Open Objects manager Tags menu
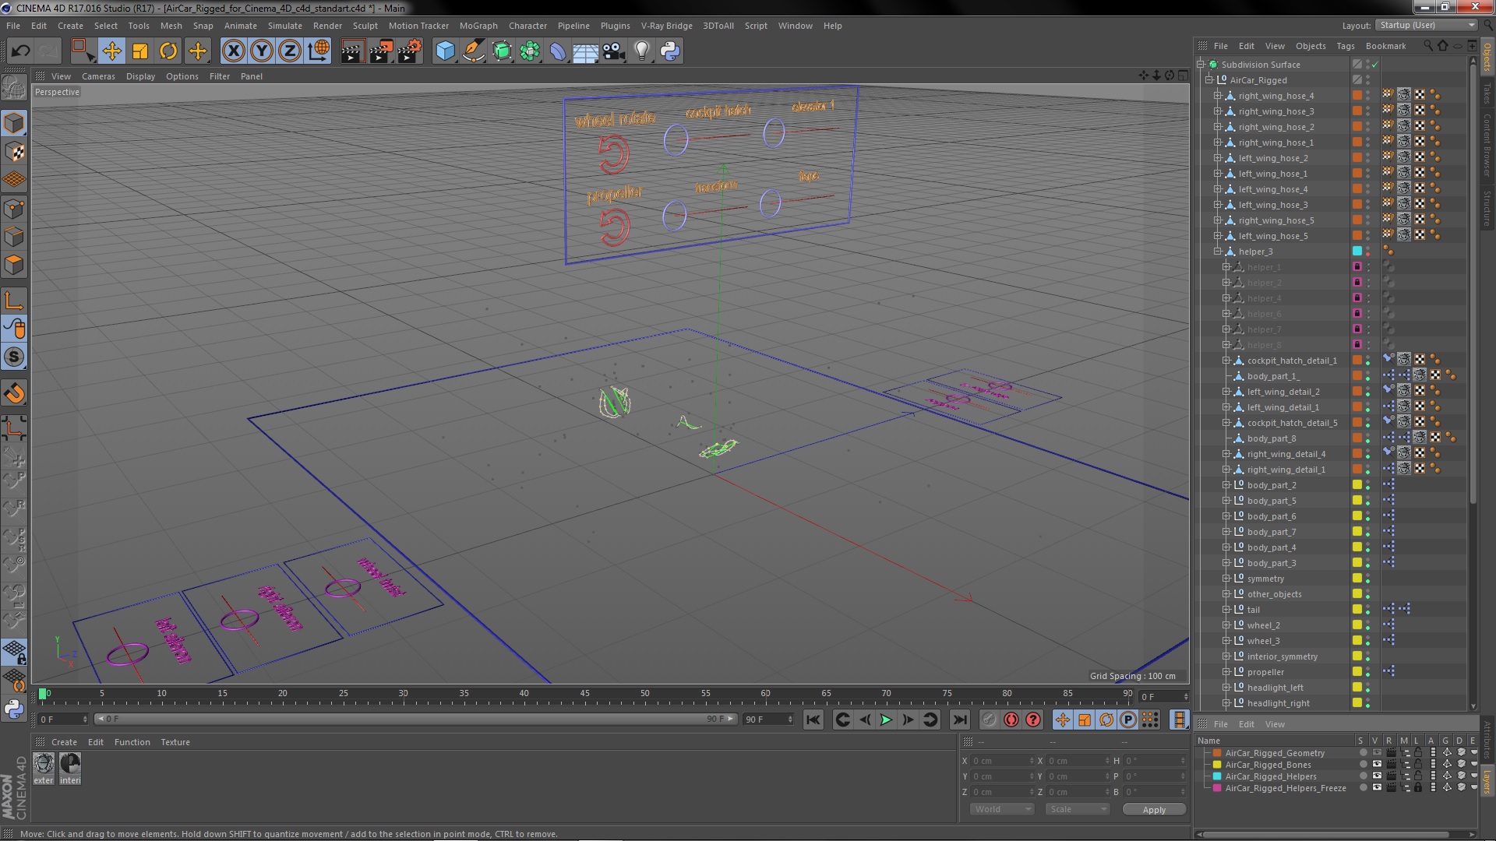 [1346, 46]
